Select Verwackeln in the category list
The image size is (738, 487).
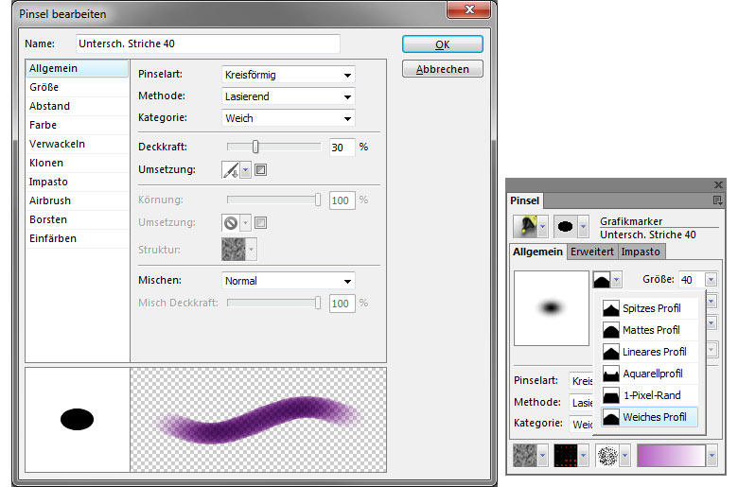77,144
